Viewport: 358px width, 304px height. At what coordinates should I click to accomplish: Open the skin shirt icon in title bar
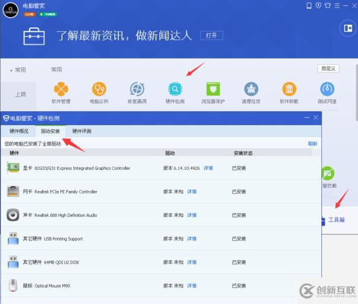pyautogui.click(x=328, y=5)
